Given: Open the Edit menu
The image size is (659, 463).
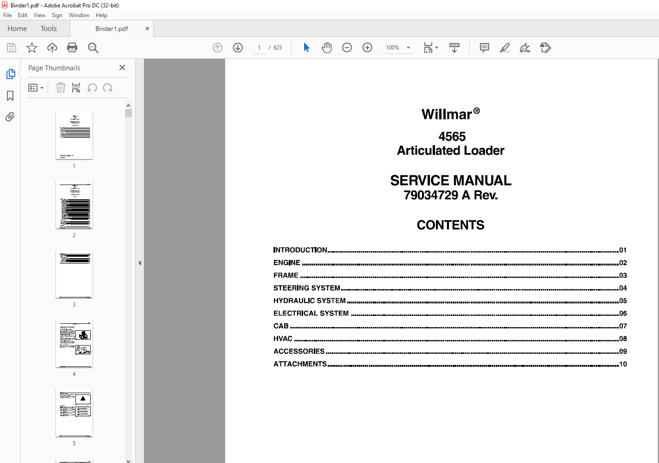Looking at the screenshot, I should 23,15.
